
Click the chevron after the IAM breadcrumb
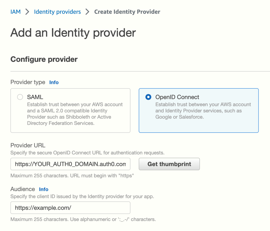27,12
